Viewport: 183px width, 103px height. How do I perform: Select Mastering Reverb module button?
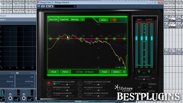[x=49, y=89]
